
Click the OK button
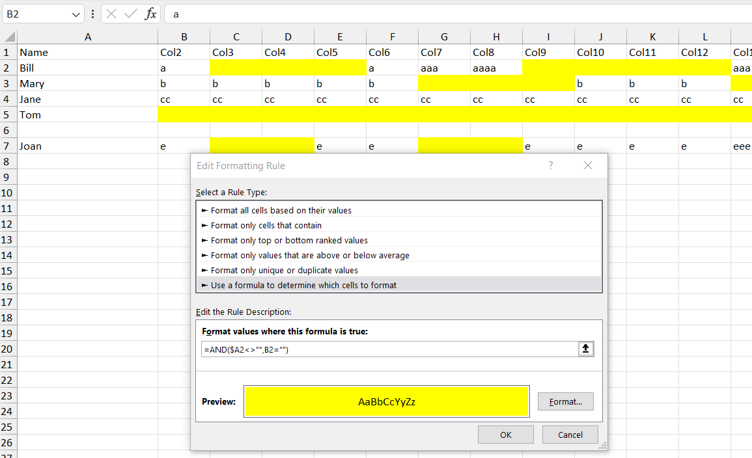(x=505, y=435)
